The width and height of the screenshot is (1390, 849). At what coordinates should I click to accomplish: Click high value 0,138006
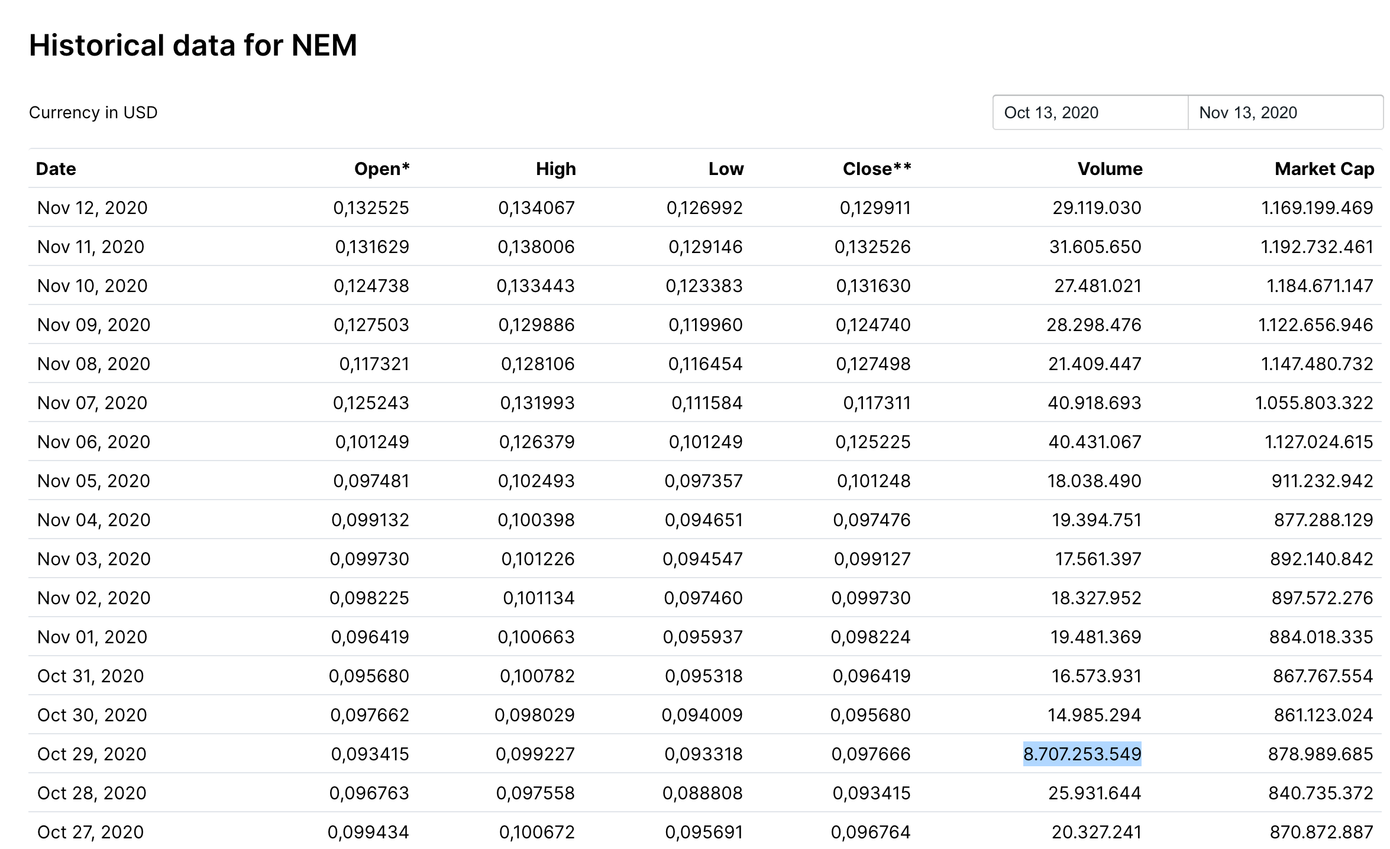pos(536,247)
